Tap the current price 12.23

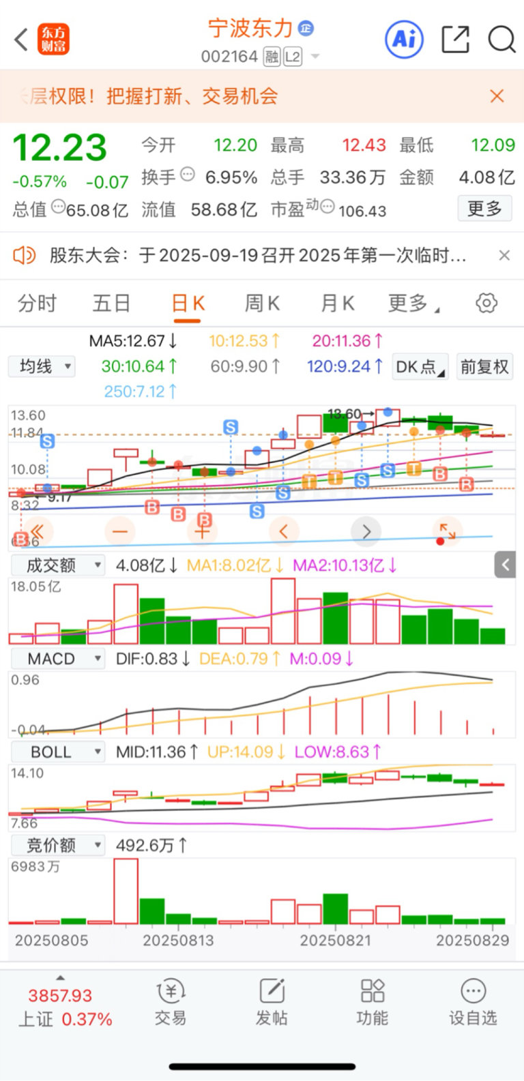coord(60,147)
